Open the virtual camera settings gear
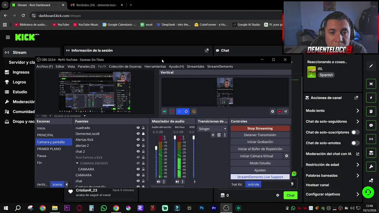This screenshot has width=379, height=213. tap(286, 156)
